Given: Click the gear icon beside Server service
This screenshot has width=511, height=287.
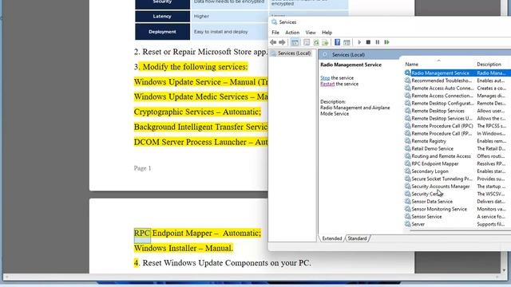Looking at the screenshot, I should 407,224.
